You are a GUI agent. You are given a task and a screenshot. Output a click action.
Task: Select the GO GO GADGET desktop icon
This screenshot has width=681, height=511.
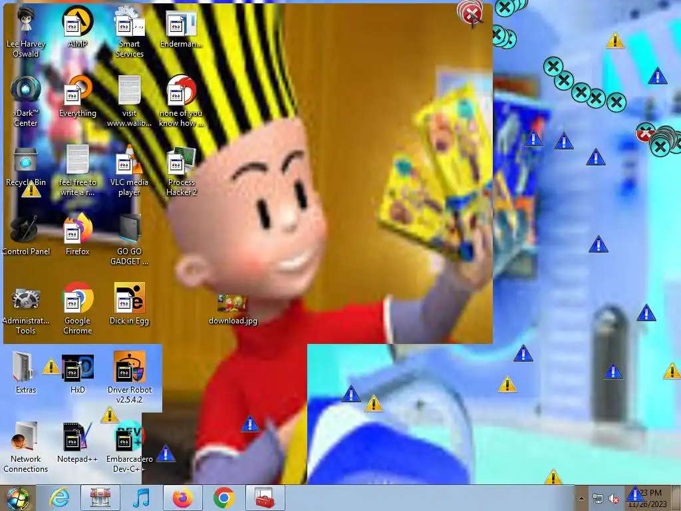click(x=129, y=239)
